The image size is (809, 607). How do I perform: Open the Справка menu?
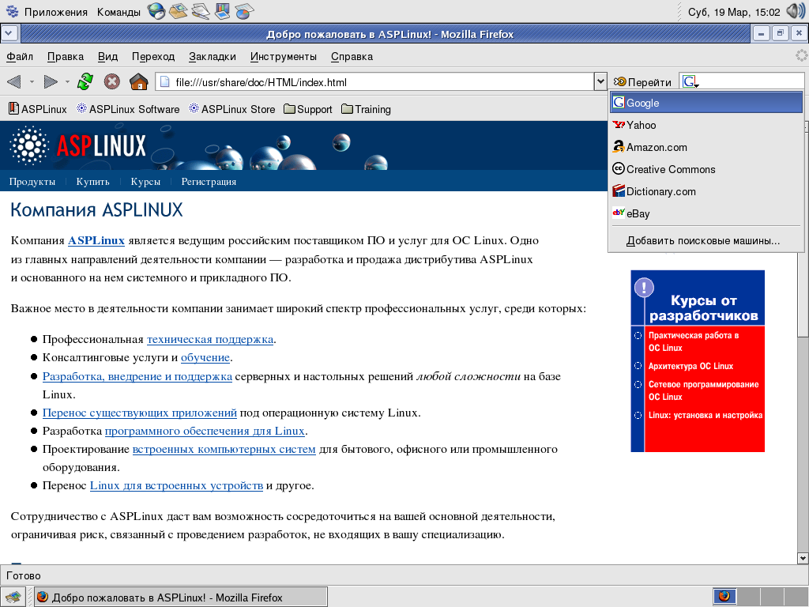tap(352, 56)
